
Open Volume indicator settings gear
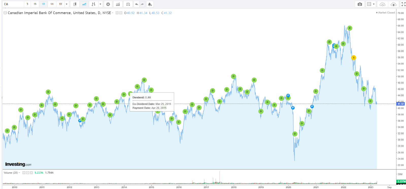[x=28, y=173]
